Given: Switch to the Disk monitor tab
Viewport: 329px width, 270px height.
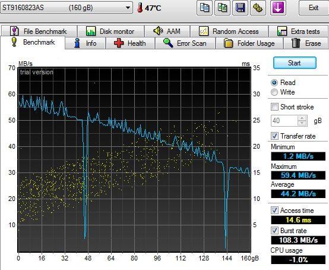Looking at the screenshot, I should point(111,31).
